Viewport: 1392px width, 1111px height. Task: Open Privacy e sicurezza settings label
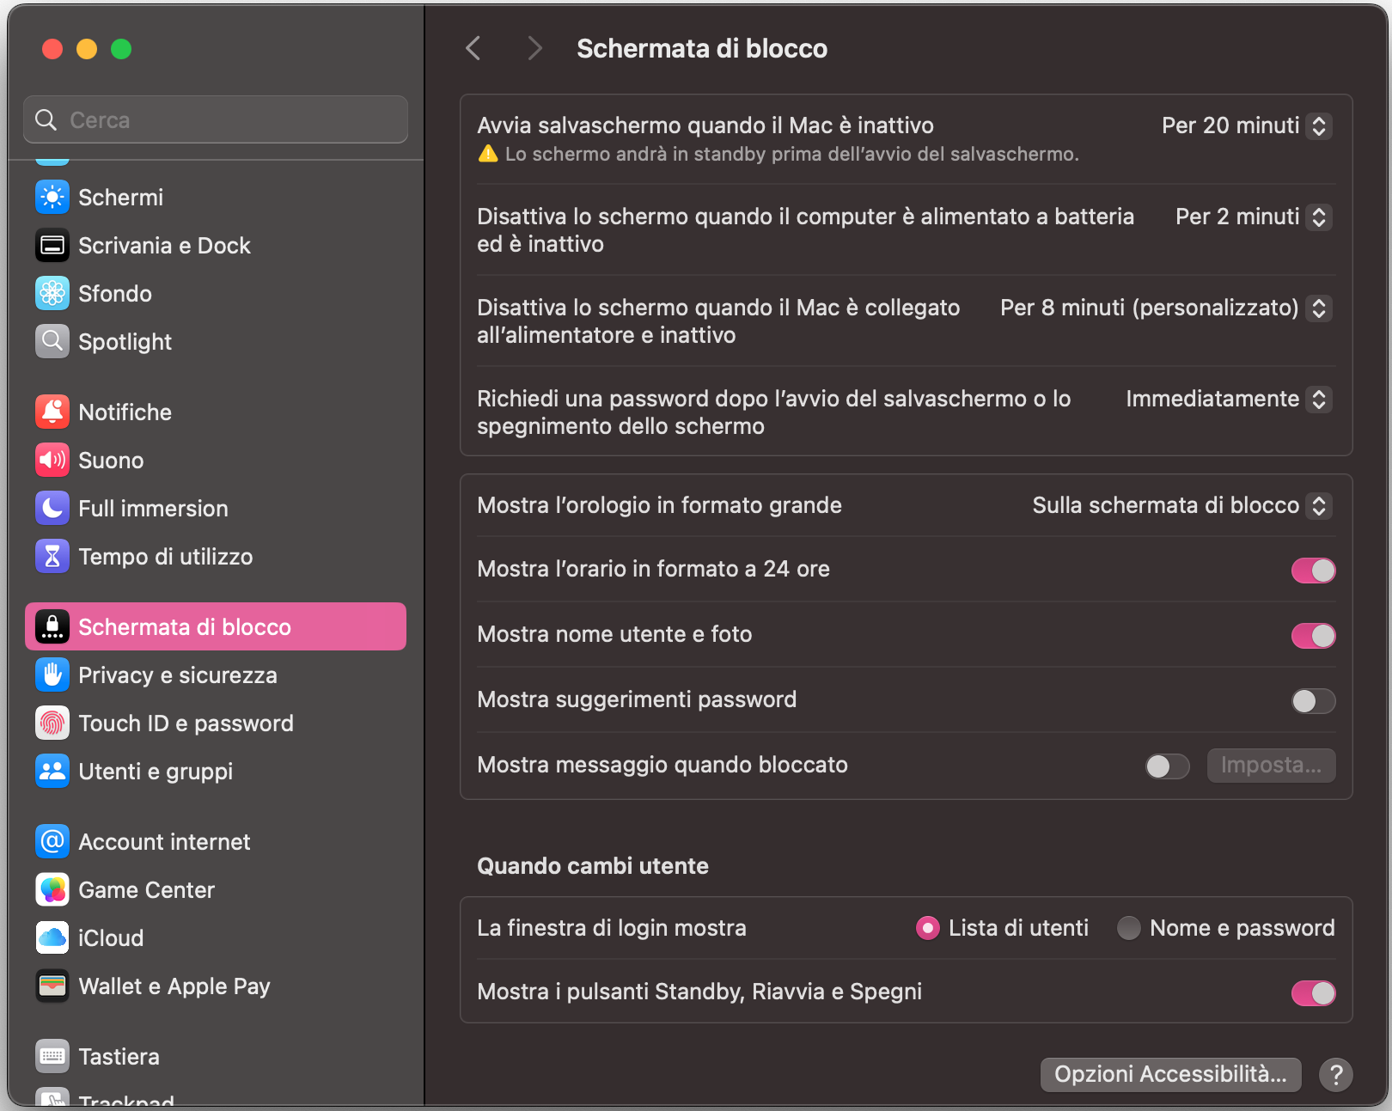click(178, 675)
